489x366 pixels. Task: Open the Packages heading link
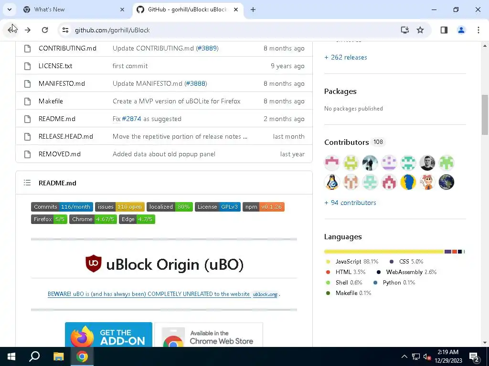click(x=340, y=91)
